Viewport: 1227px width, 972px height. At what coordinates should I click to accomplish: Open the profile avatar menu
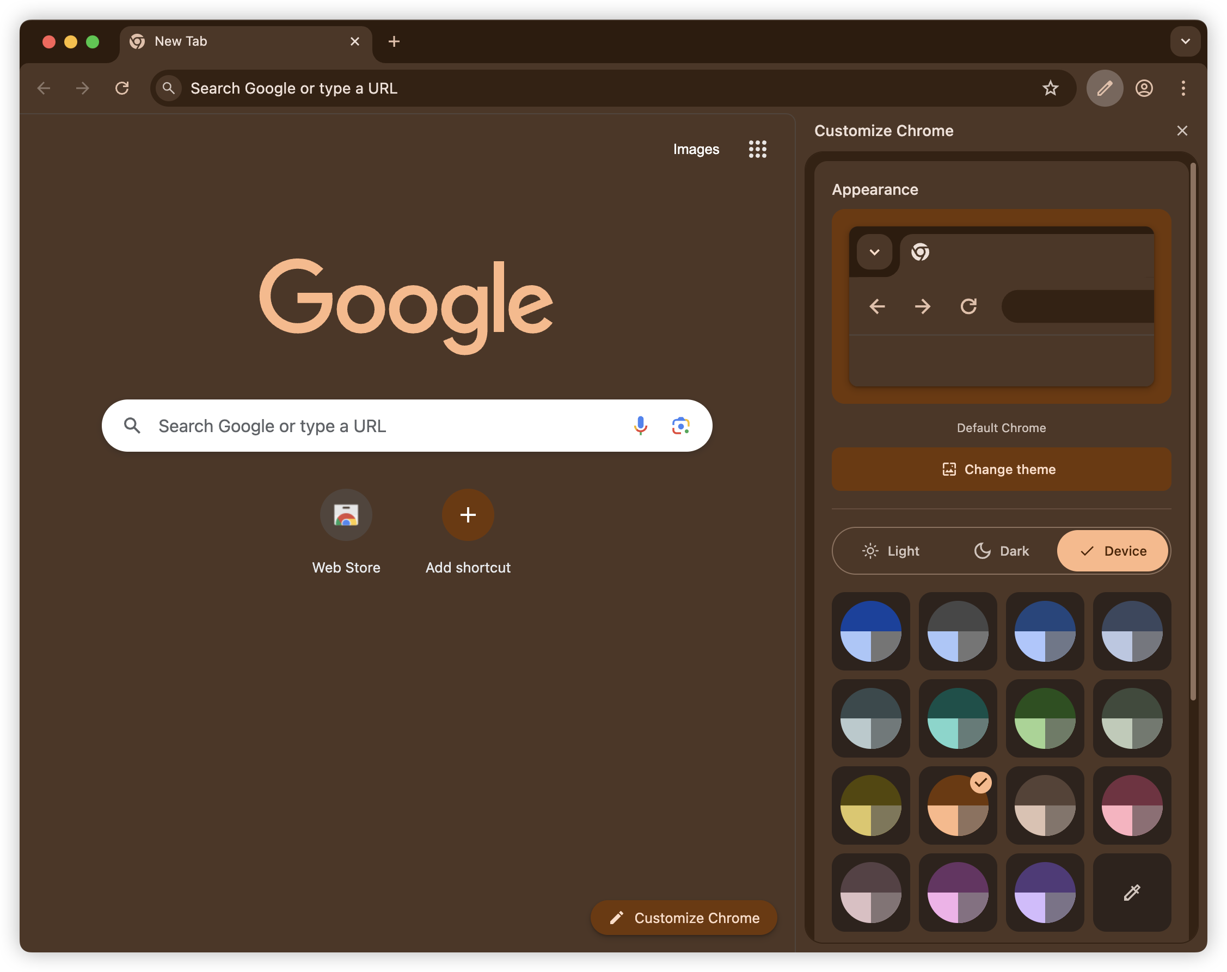pos(1144,88)
